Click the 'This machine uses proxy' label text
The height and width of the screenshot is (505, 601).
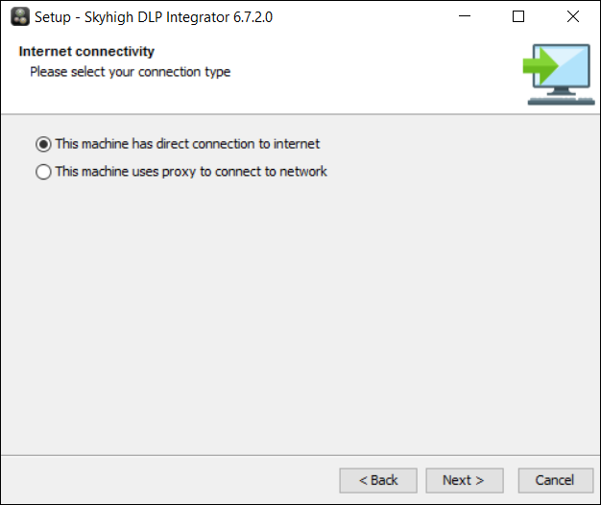[x=191, y=172]
